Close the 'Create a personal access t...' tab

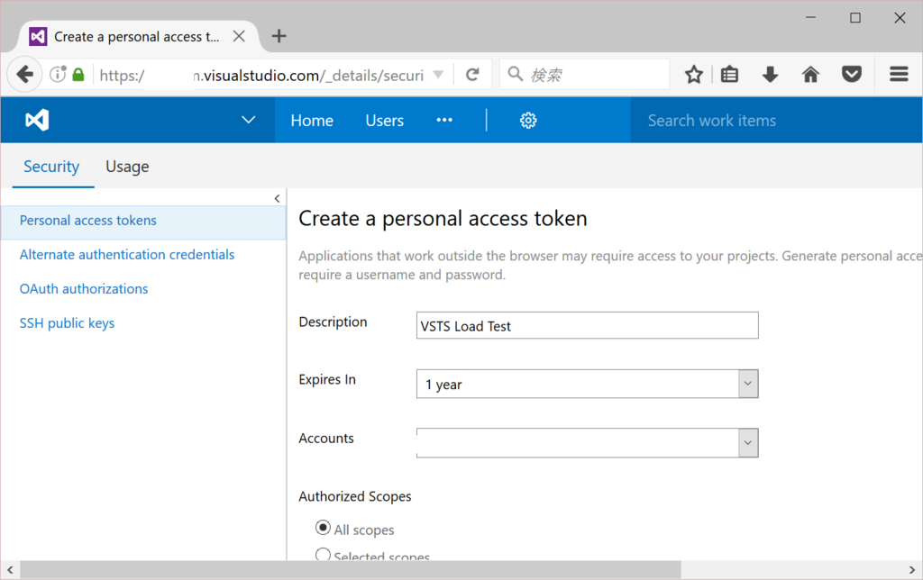[x=239, y=36]
